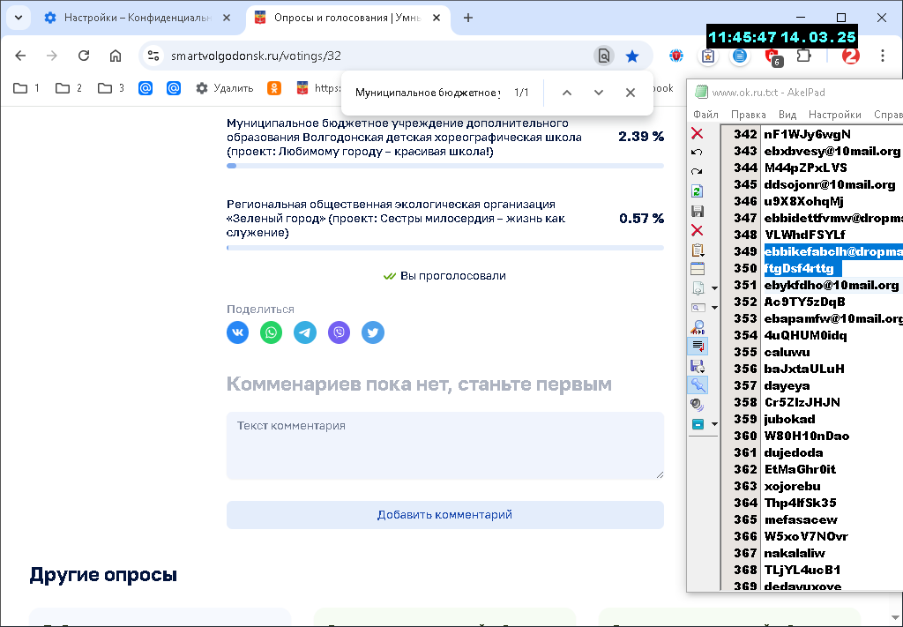Open bookmarks folder 1
This screenshot has height=627, width=903.
pos(26,88)
